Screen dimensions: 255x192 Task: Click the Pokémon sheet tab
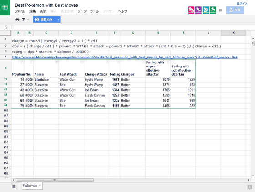pos(32,186)
